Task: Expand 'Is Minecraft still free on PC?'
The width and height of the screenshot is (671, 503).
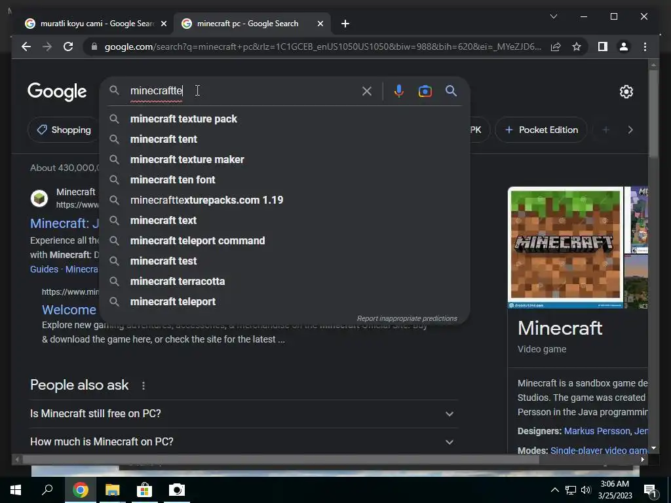Action: point(243,414)
